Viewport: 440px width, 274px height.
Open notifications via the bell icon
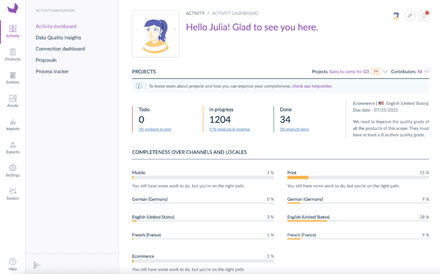tap(424, 15)
